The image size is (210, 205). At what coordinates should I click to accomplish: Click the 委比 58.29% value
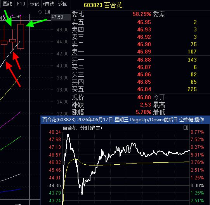click(x=142, y=14)
